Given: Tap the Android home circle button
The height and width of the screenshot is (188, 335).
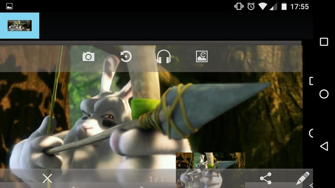Looking at the screenshot, I should (x=324, y=94).
